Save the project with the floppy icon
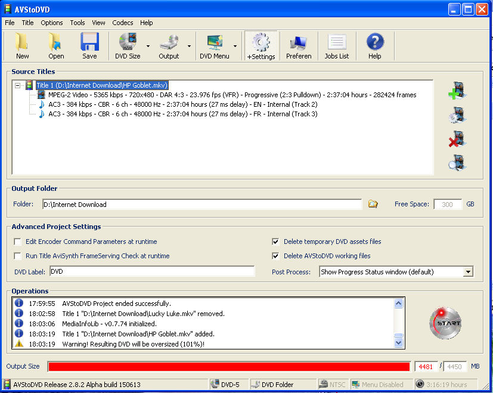Screen dimensions: 493x393 click(89, 46)
